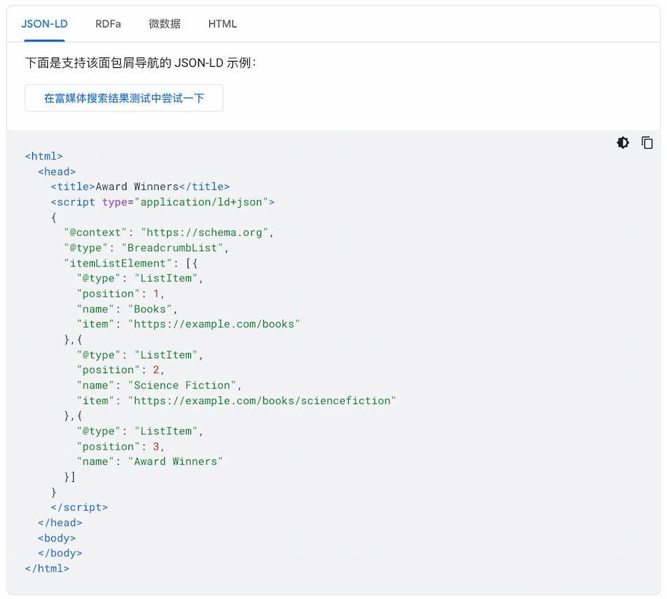Click 在富媒体搜索结果测试中尝试一下 button
Image resolution: width=667 pixels, height=599 pixels.
point(124,98)
